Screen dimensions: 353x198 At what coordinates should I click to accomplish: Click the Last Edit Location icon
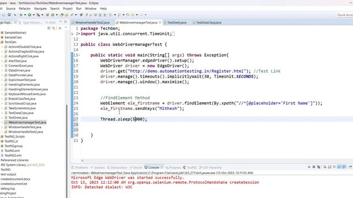[128, 15]
